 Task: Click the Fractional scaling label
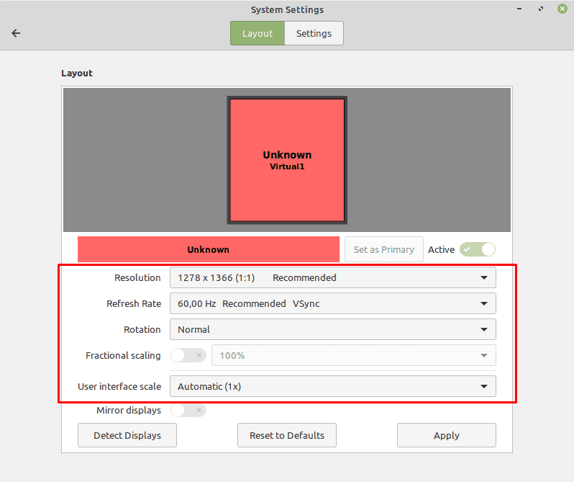(x=123, y=355)
